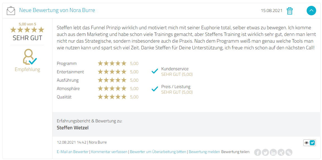Delete the review with the trash icon

click(290, 11)
